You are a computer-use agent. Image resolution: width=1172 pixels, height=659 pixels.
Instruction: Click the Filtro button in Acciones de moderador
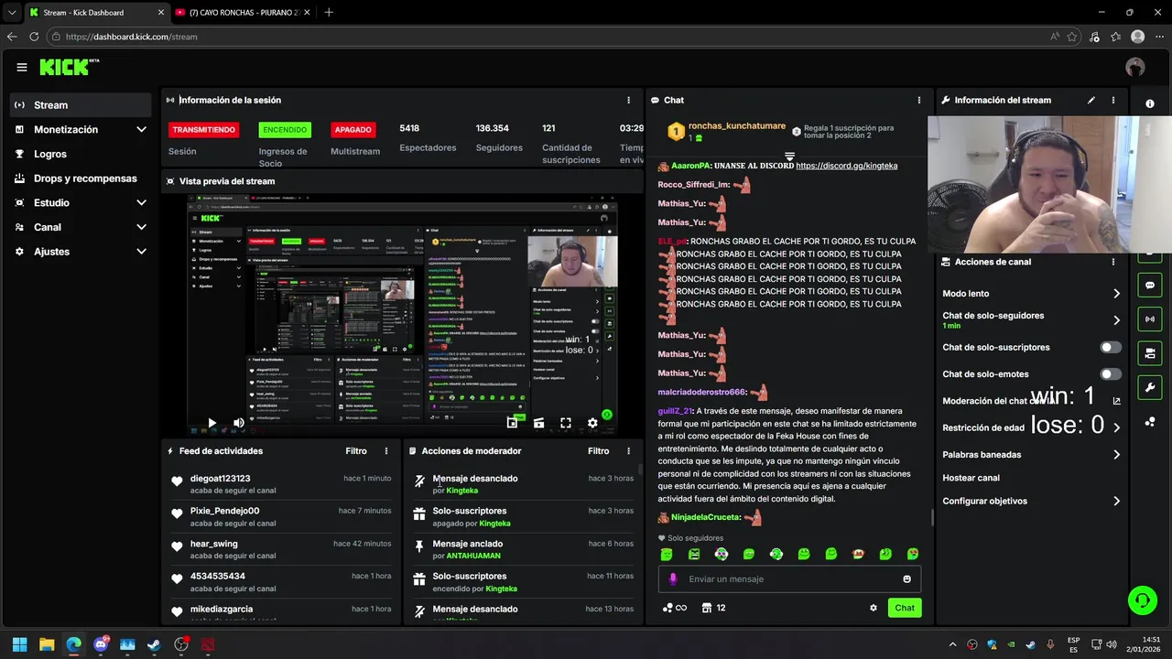click(598, 451)
